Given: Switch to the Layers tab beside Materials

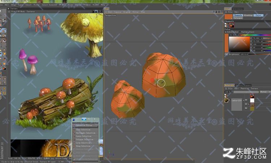Looking at the screenshot, I should (243, 85).
